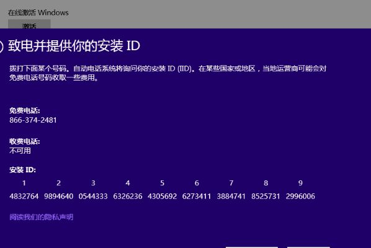Click the column number 1 above the ID

coord(24,183)
